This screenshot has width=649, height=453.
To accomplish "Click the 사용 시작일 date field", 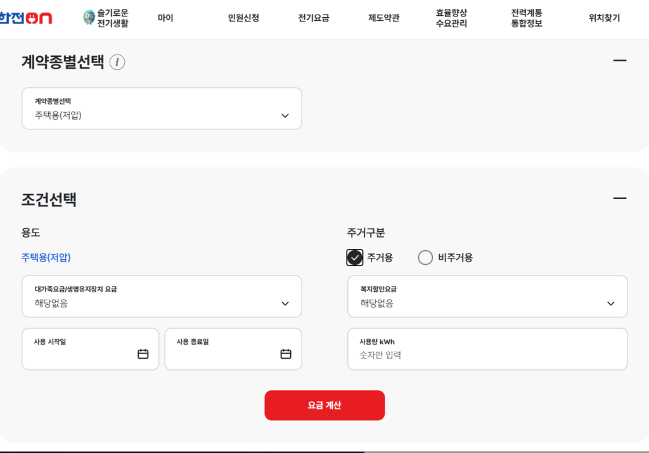I will point(90,348).
